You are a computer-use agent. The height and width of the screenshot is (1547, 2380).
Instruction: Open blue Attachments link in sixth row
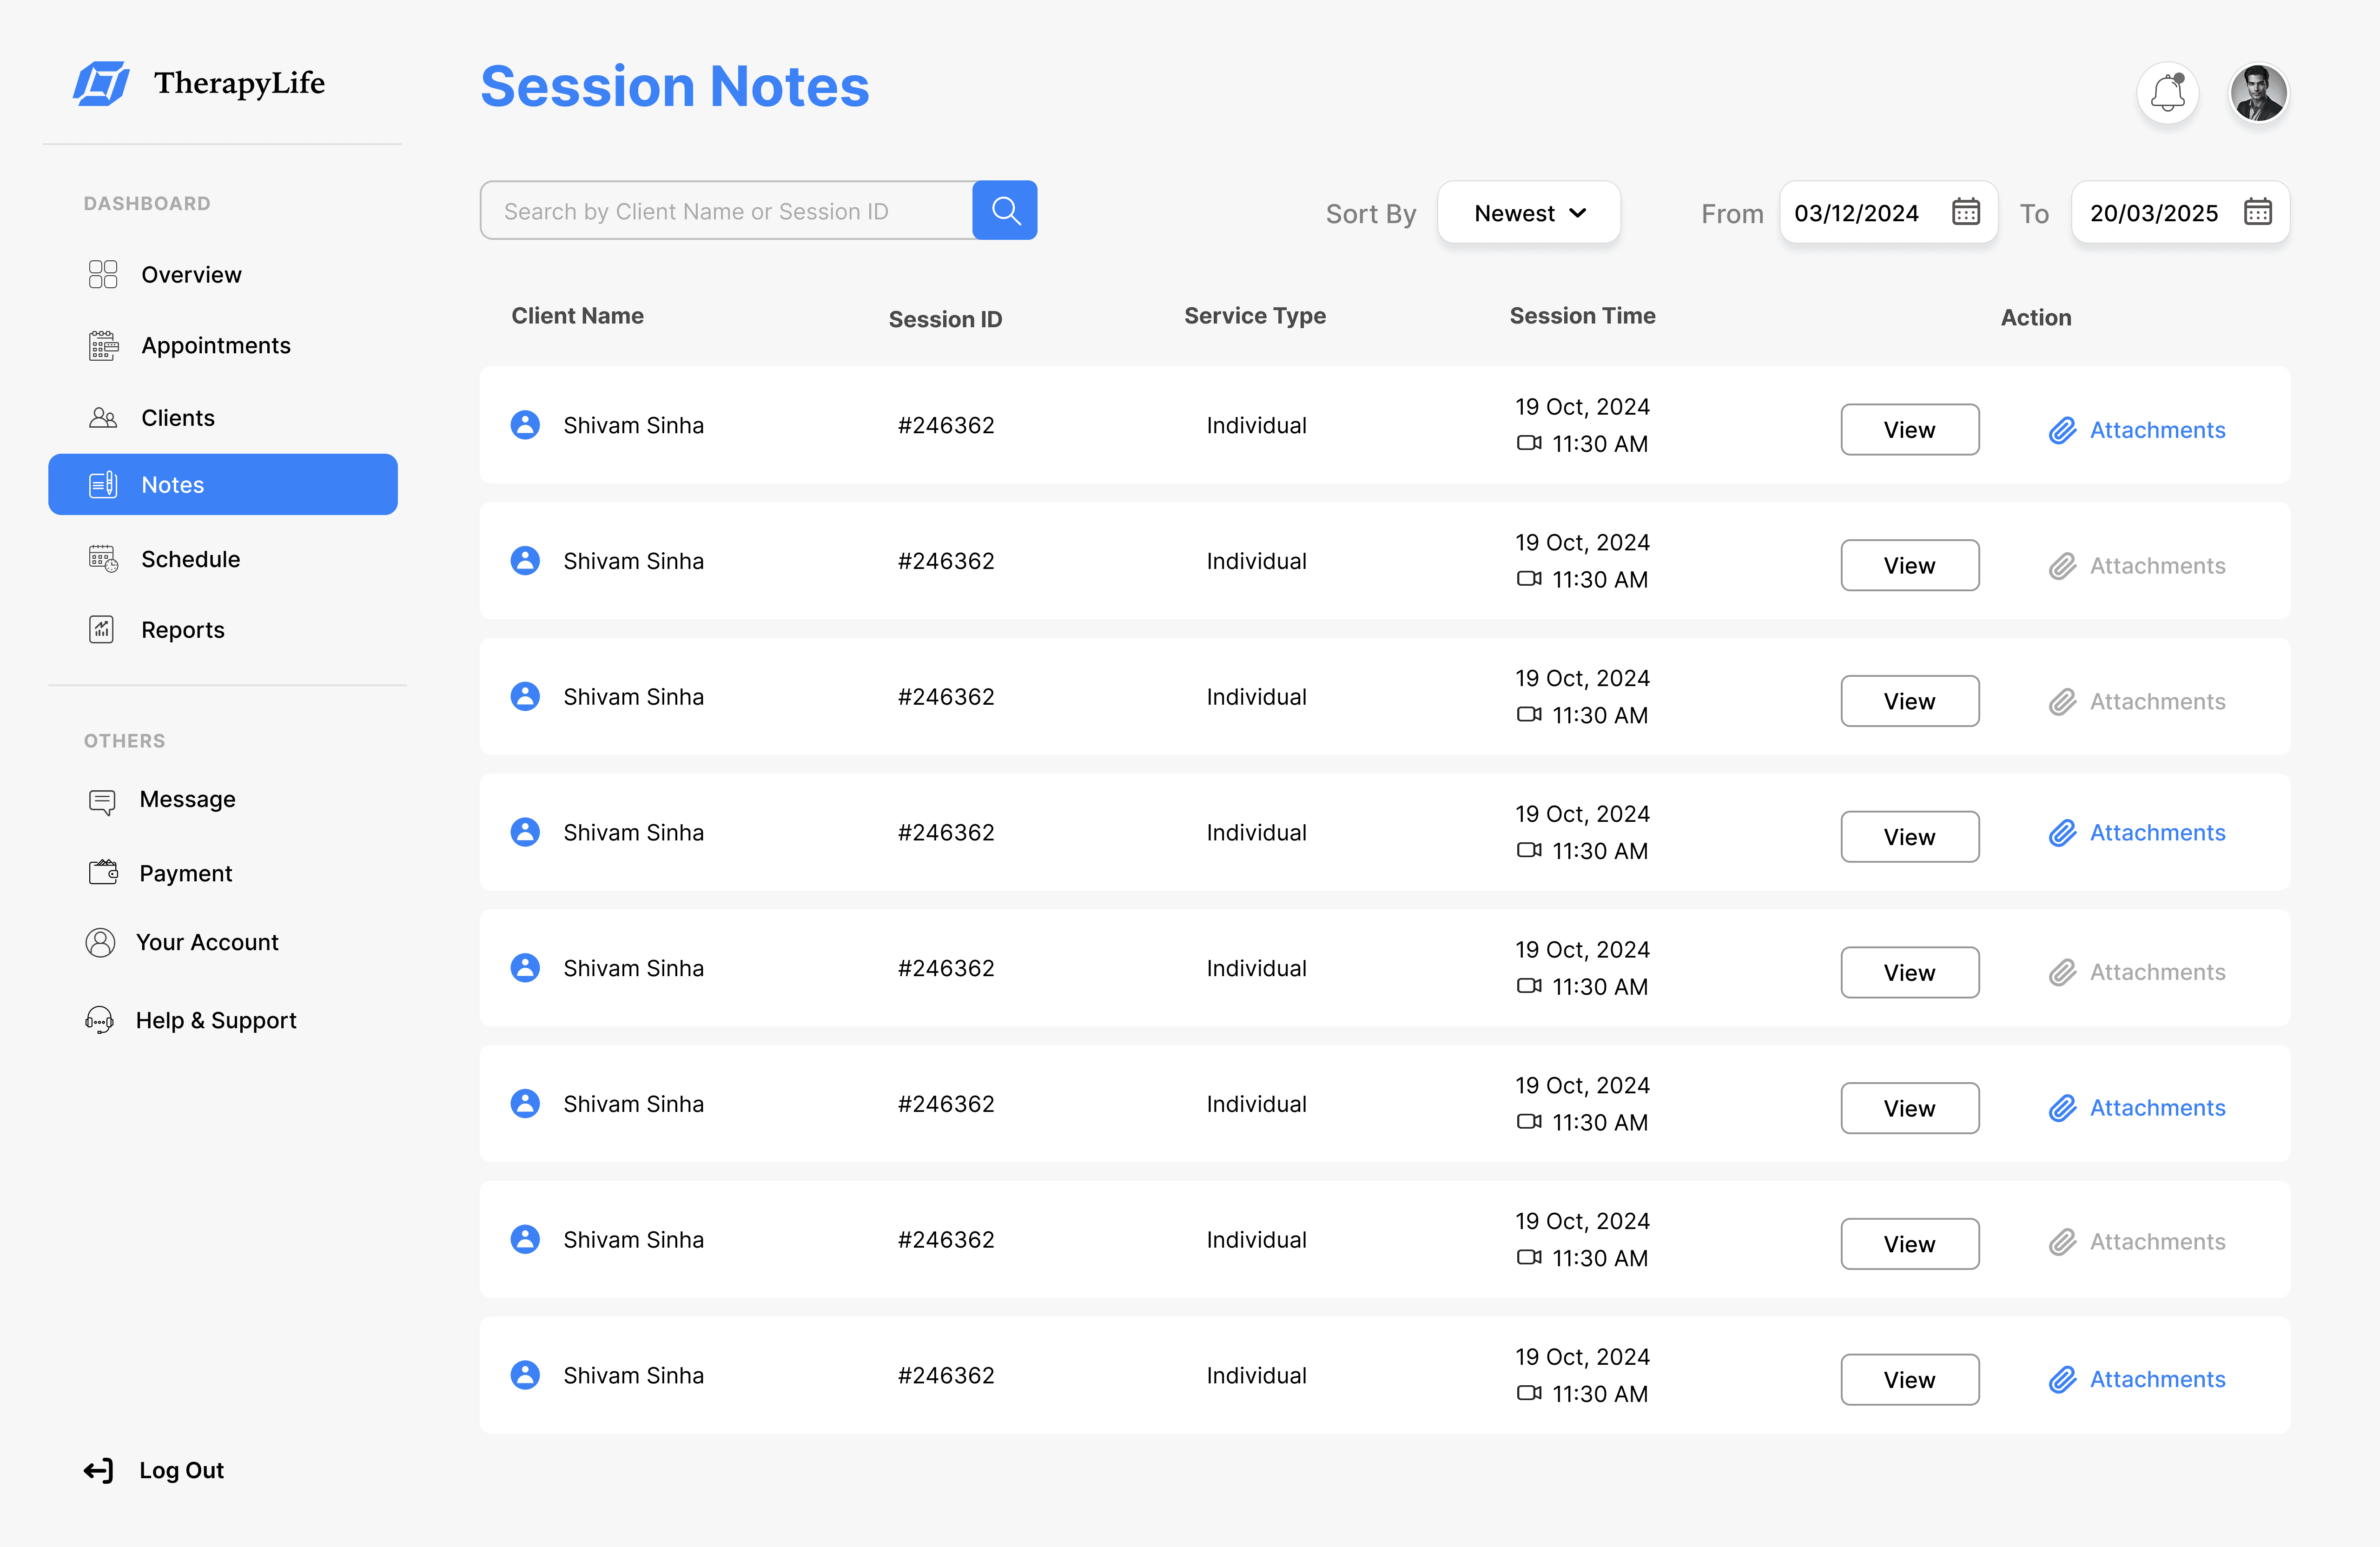tap(2137, 1108)
